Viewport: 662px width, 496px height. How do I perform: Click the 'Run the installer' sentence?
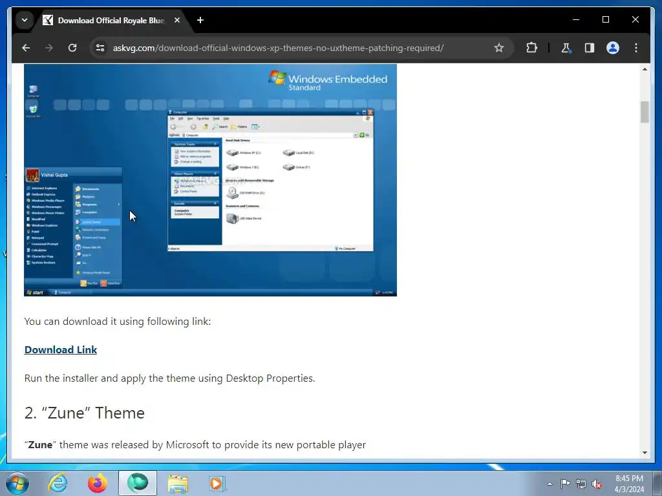click(170, 378)
